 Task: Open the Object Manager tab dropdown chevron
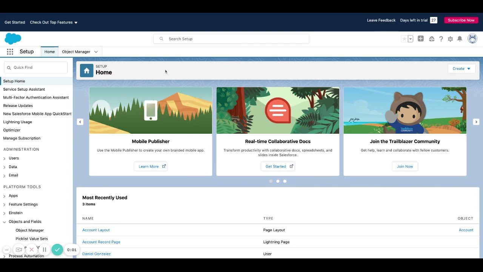click(96, 52)
